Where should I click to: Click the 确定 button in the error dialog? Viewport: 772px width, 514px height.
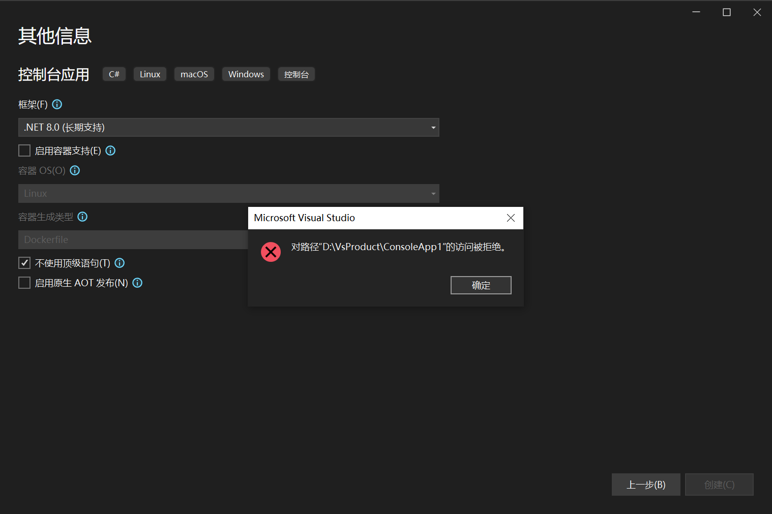point(481,285)
